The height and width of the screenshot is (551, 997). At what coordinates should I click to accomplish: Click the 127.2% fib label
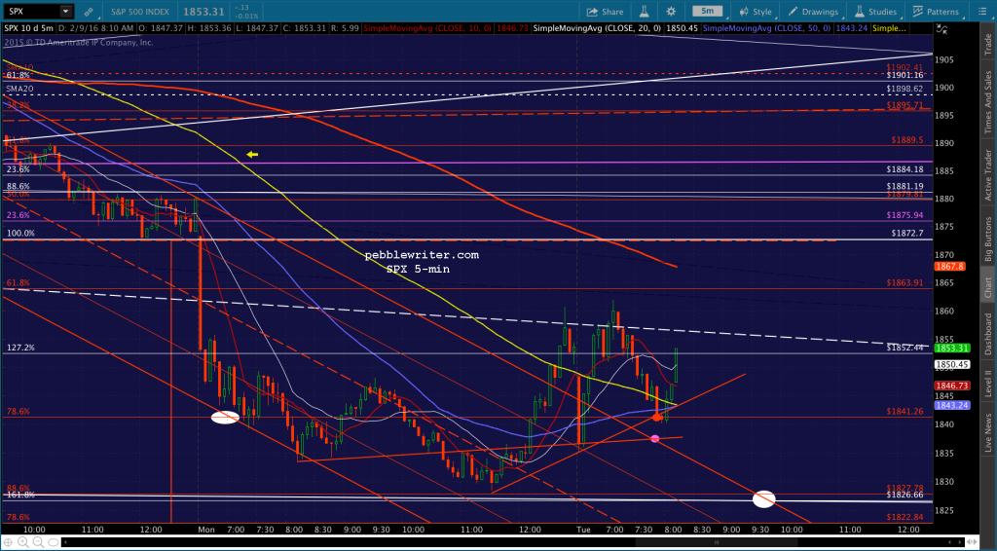tap(21, 348)
